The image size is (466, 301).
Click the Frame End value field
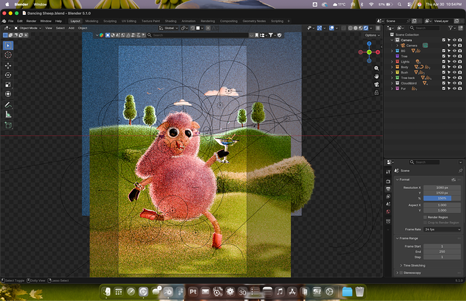point(442,252)
